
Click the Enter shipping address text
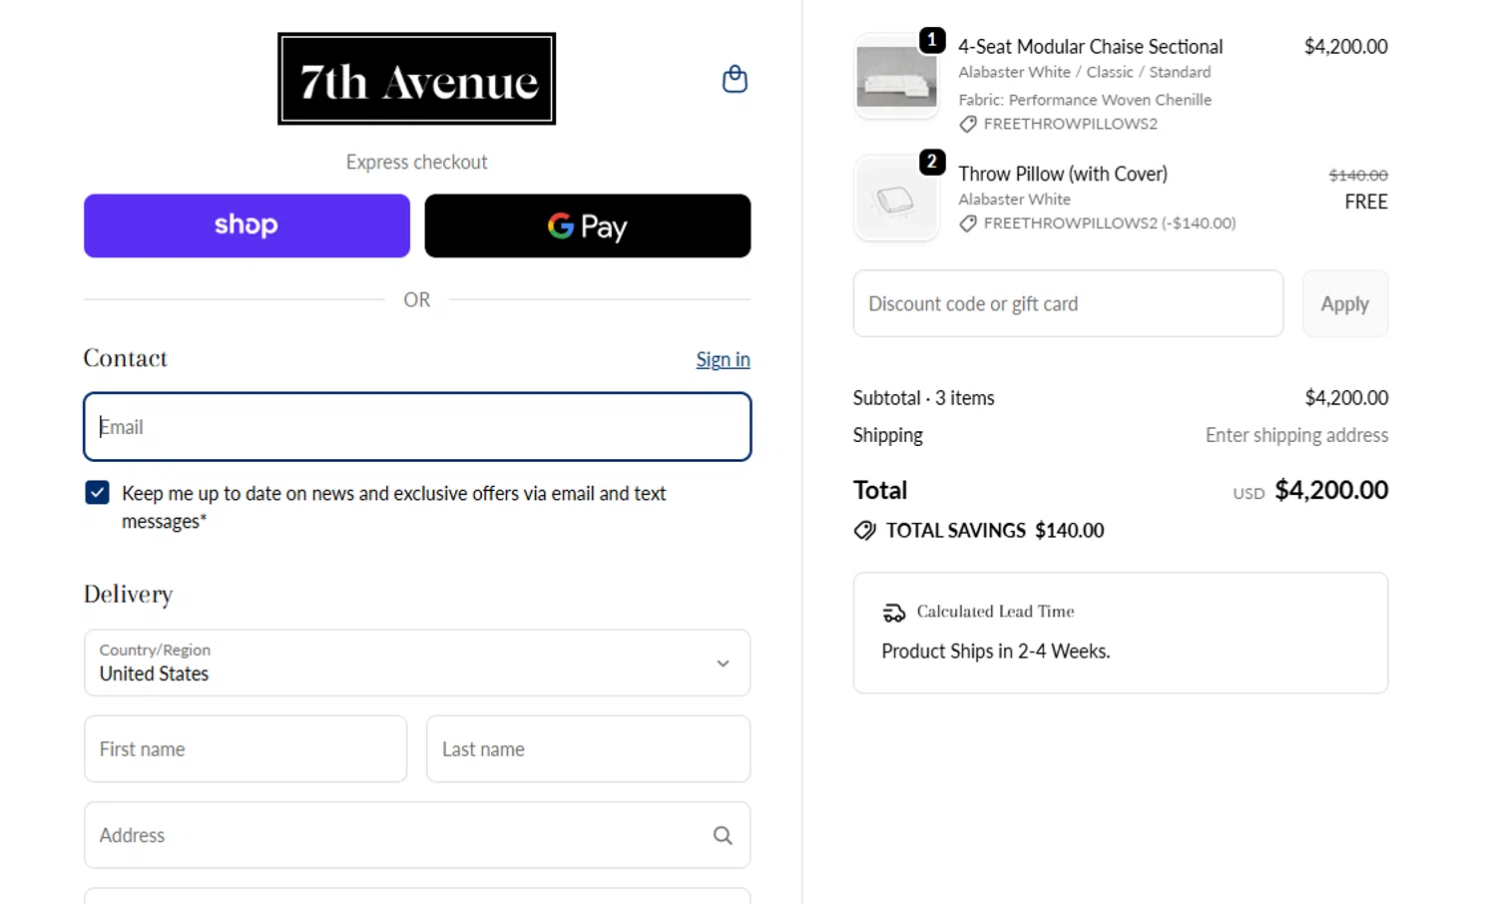(1296, 435)
